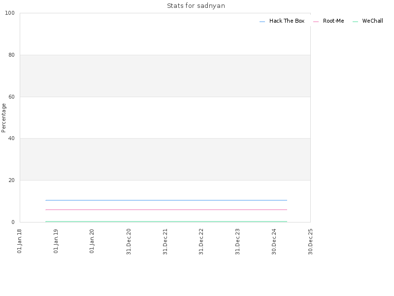Viewport: 394px width, 296px height.
Task: Click the Root-Me legend label
Action: [x=333, y=21]
